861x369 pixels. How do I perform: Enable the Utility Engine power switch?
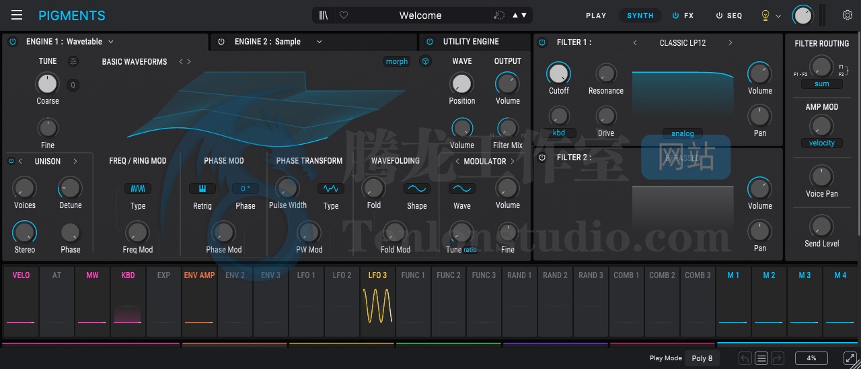click(430, 42)
